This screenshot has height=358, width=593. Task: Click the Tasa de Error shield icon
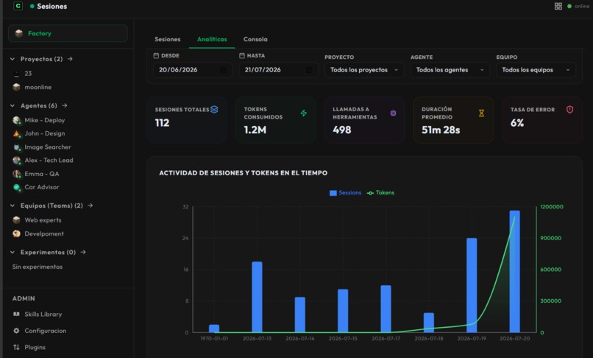click(x=570, y=110)
